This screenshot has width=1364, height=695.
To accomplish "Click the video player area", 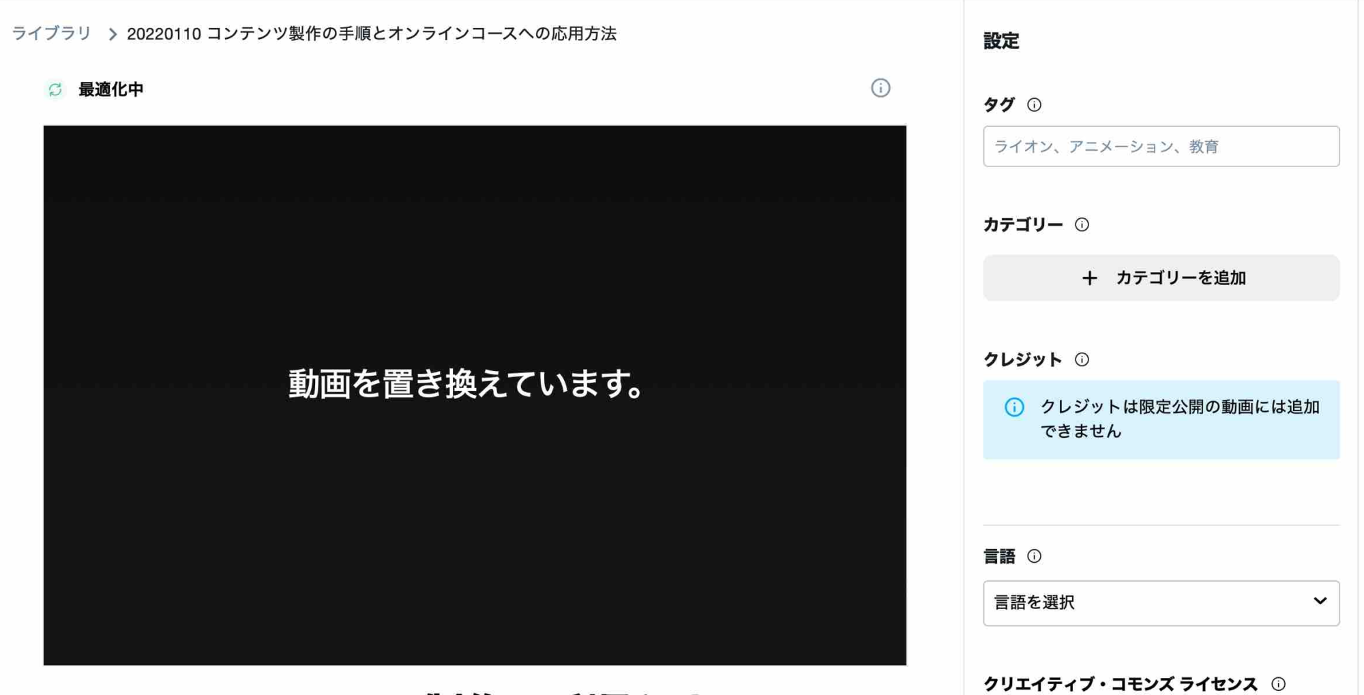I will pos(475,395).
